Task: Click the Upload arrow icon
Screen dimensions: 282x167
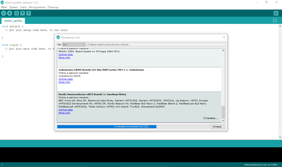Action: [10, 13]
